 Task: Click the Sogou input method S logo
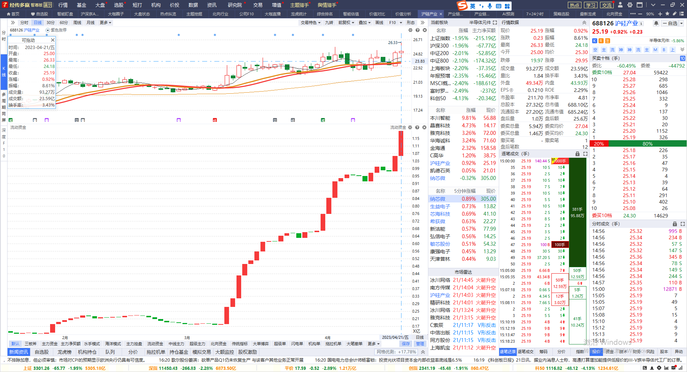[x=462, y=5]
